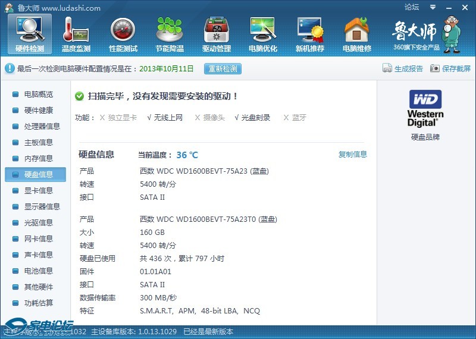Switch to 处理器信息 processor info
Viewport: 476px width, 339px height.
point(42,127)
